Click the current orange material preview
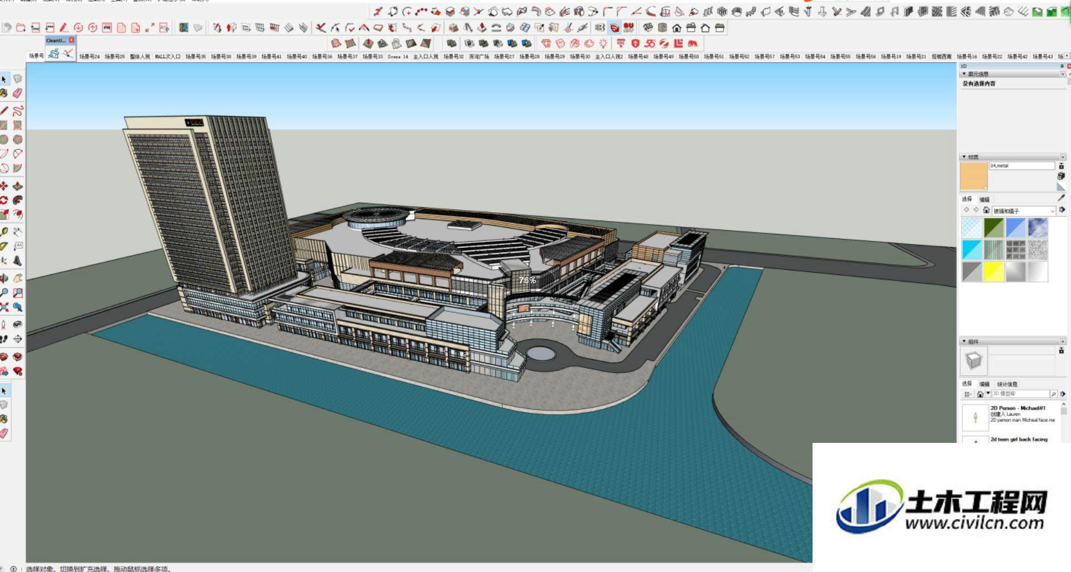 (973, 176)
